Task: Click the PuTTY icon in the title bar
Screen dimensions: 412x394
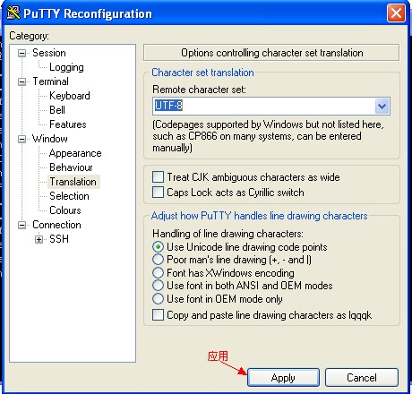Action: pos(13,13)
